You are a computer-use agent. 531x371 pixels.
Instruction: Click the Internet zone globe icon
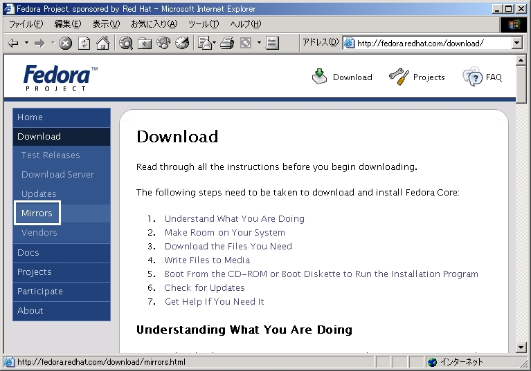pyautogui.click(x=432, y=362)
